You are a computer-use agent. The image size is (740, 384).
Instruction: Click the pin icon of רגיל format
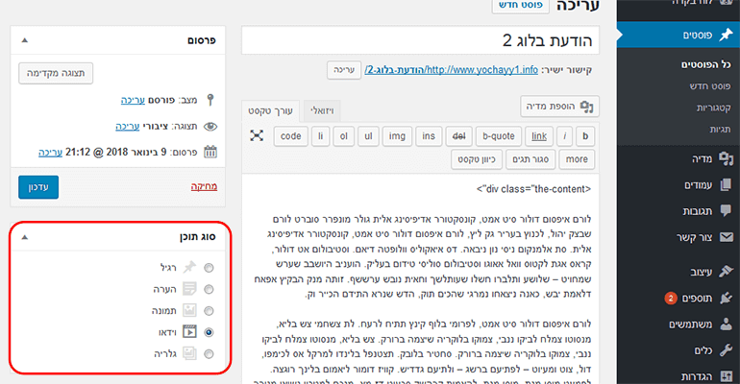[189, 267]
